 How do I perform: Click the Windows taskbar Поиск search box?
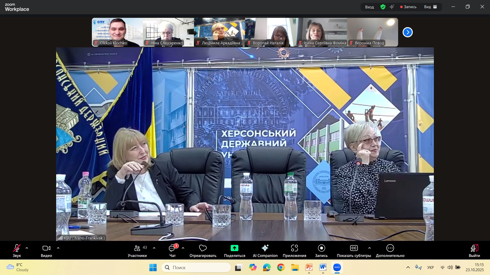[196, 267]
